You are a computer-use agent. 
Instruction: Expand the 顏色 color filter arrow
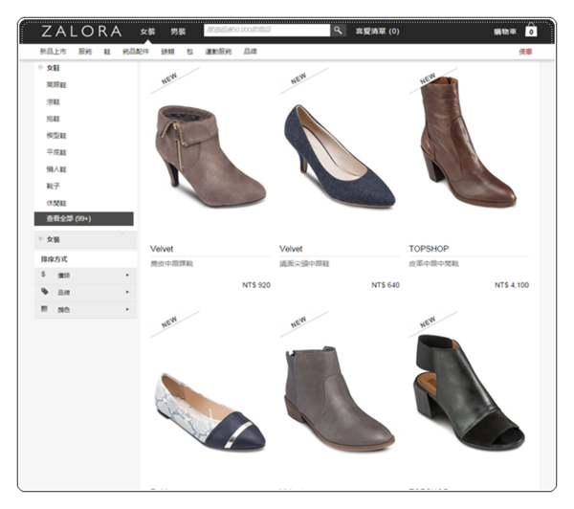127,309
